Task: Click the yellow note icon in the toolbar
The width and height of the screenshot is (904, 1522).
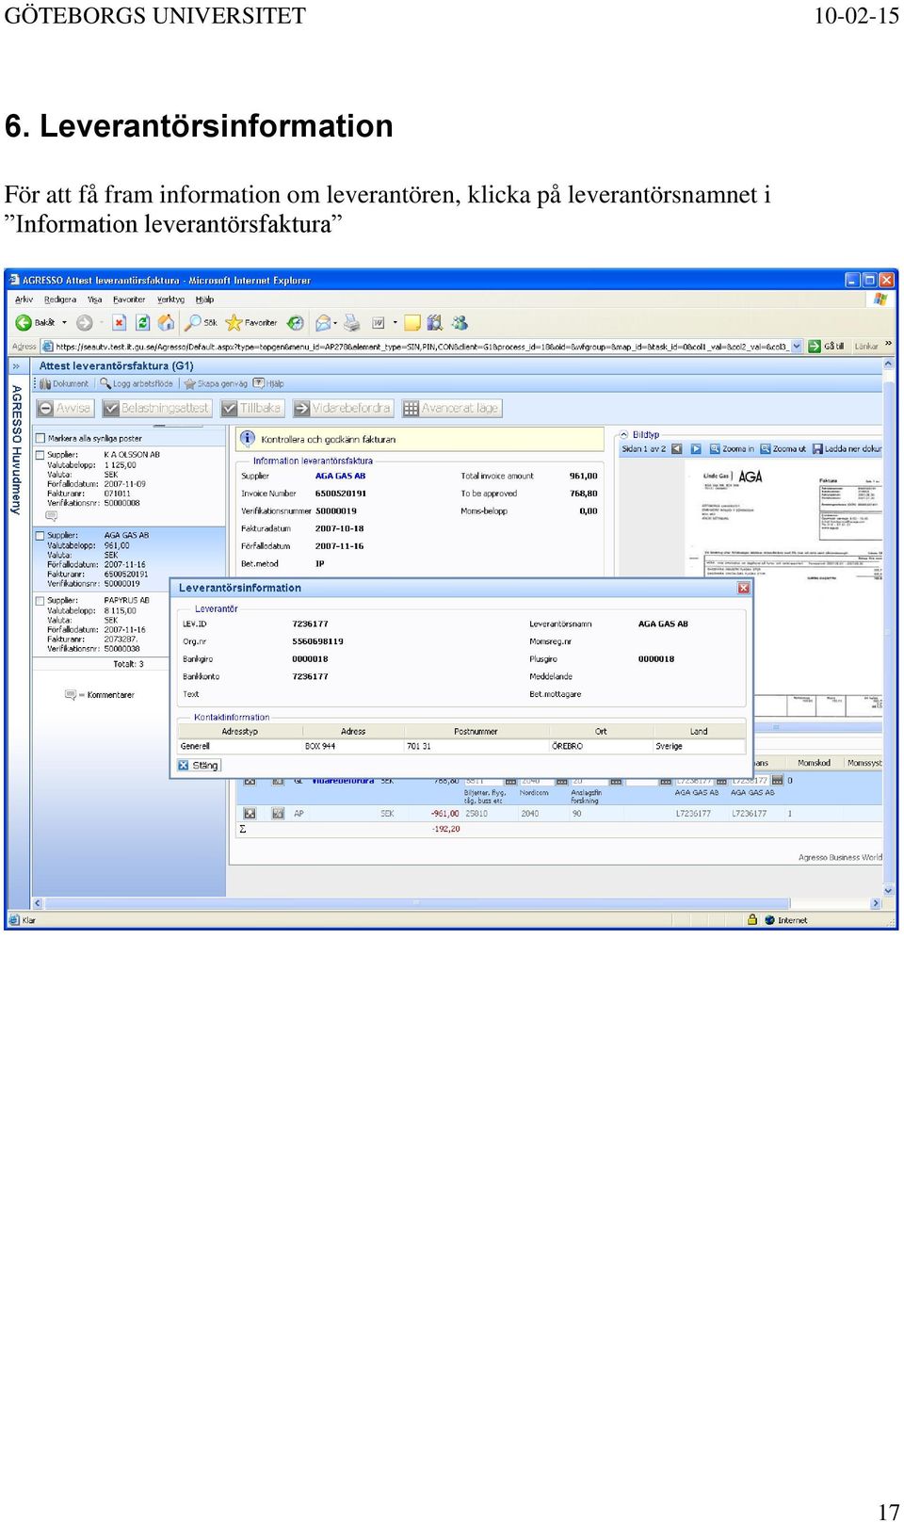Action: (x=412, y=323)
